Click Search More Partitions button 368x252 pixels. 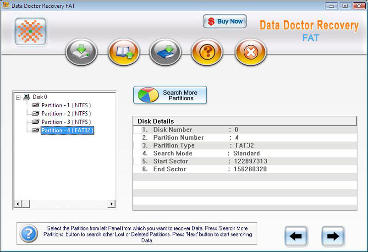tap(170, 95)
